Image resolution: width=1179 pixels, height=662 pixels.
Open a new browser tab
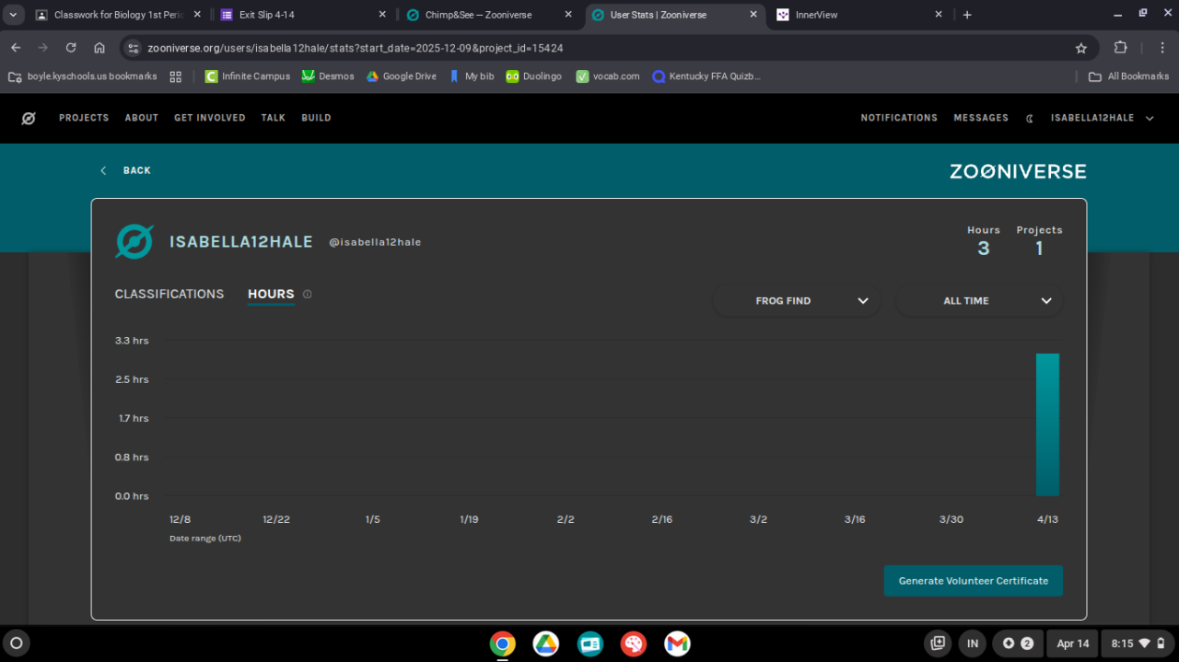coord(967,15)
